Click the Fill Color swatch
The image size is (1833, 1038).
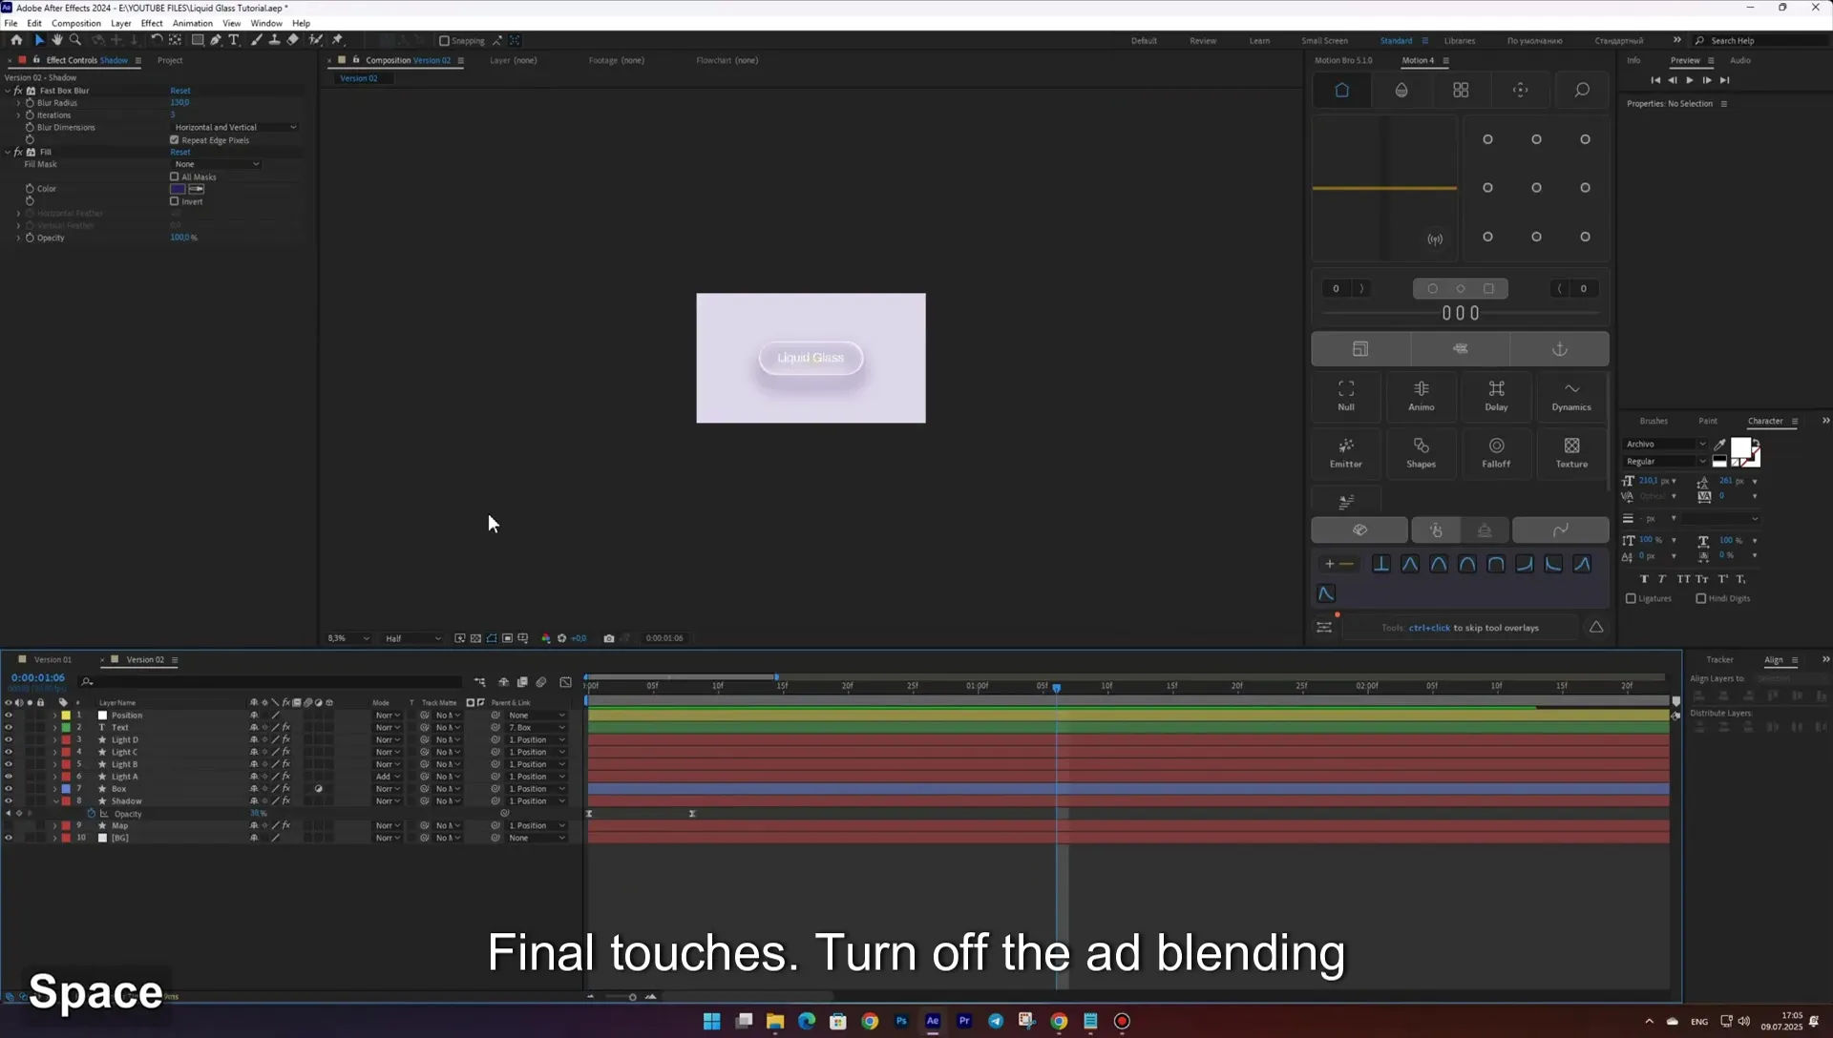point(178,189)
